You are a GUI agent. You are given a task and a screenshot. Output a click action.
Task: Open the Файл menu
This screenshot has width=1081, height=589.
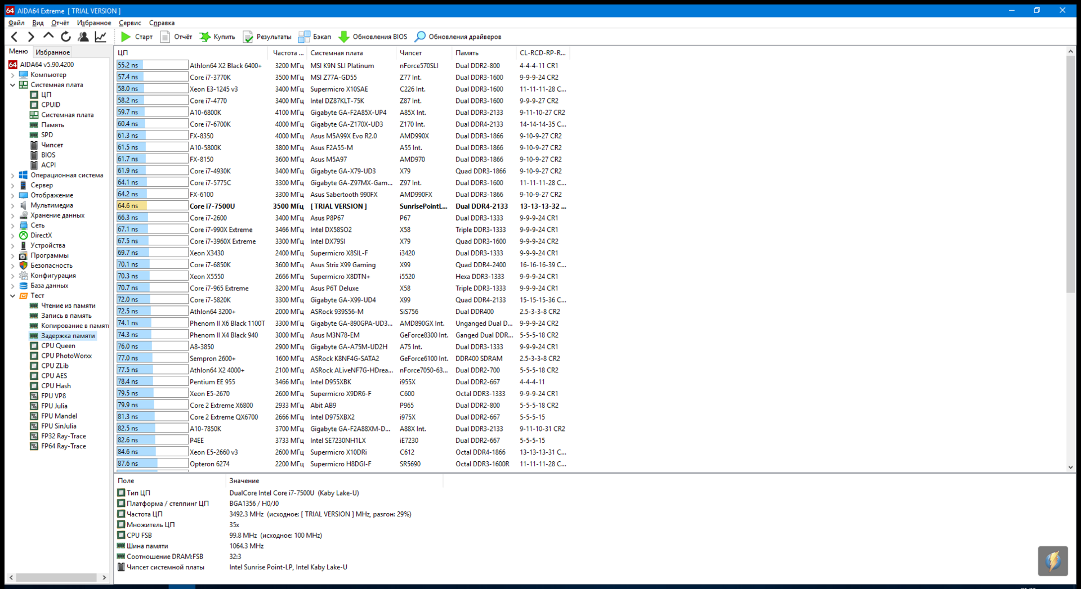(16, 23)
